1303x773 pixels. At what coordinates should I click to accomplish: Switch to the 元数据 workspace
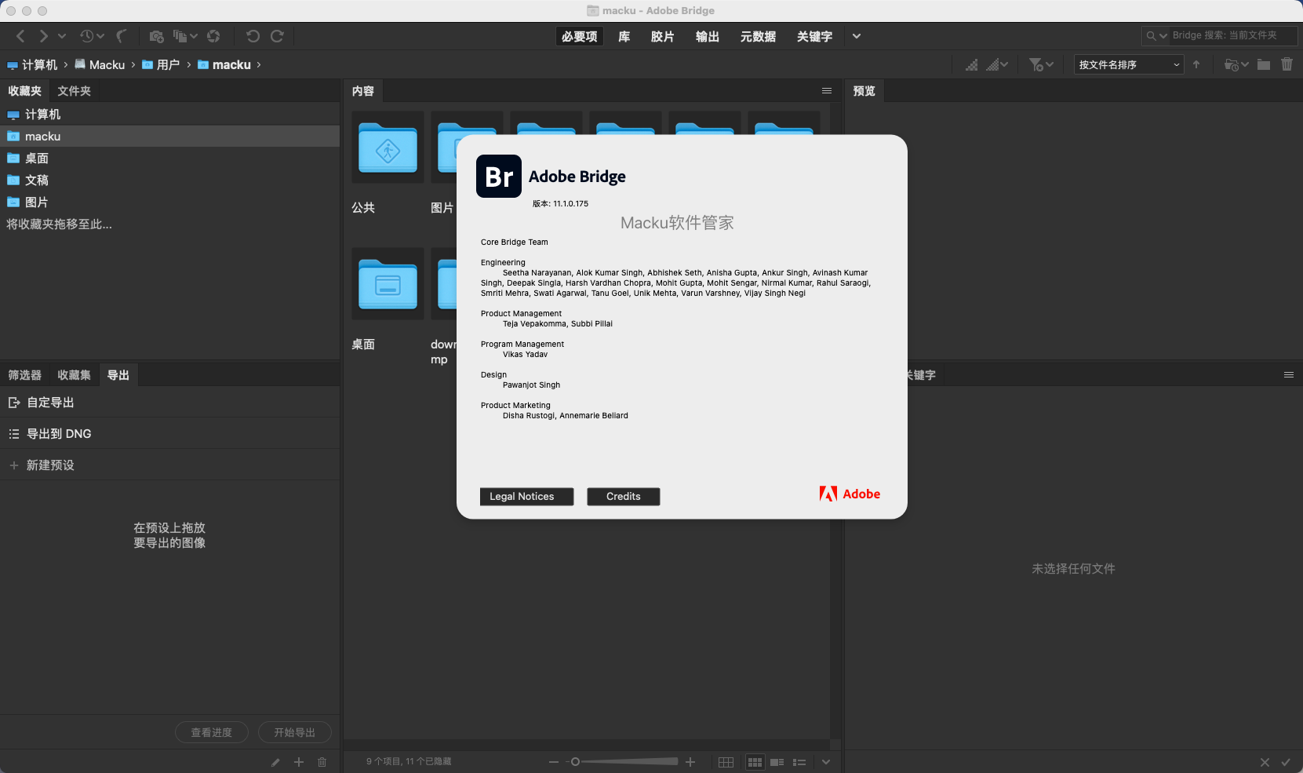point(758,36)
